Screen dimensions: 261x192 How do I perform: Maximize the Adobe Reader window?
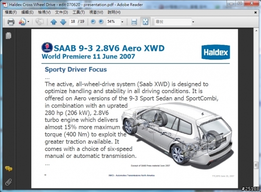tap(240, 4)
